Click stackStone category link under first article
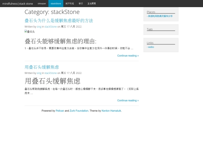 coord(51,27)
